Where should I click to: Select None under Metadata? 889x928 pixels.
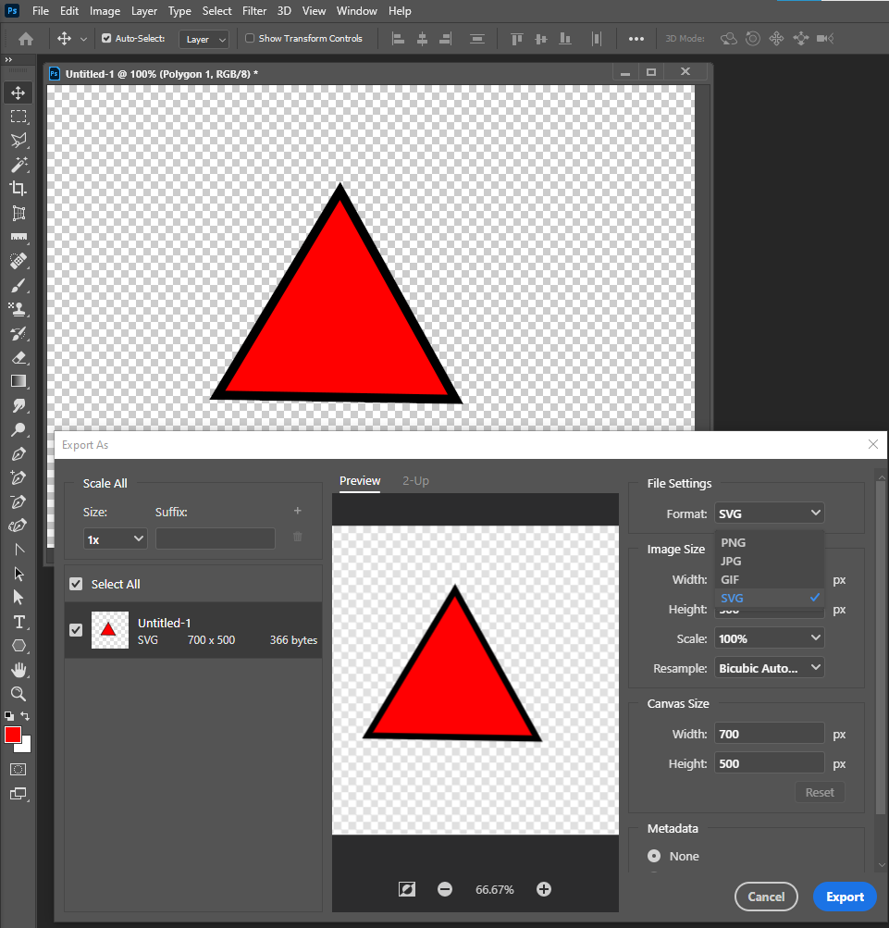click(x=656, y=856)
